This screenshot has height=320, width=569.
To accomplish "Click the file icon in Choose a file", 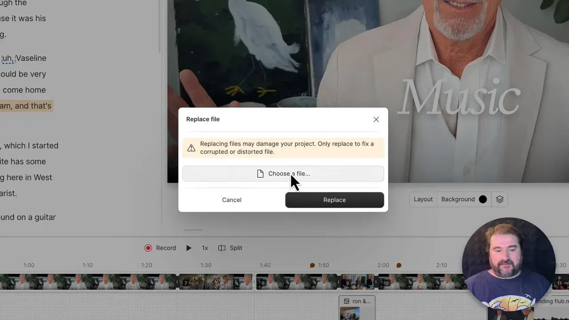I will (x=260, y=174).
